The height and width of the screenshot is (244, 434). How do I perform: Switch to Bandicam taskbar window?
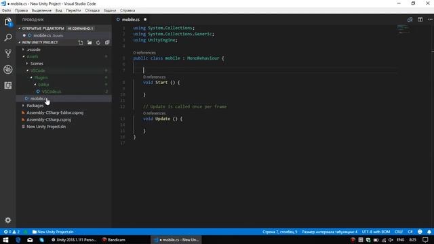(x=113, y=240)
